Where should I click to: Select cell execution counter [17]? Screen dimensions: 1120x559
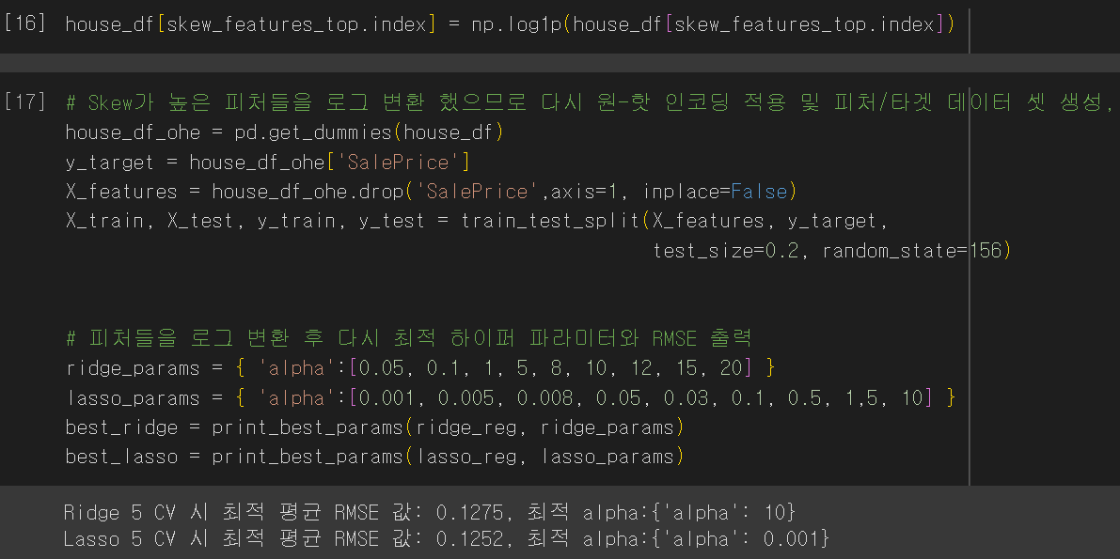point(25,102)
